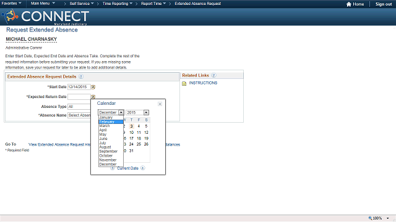
Task: Select July in month list
Action: pyautogui.click(x=111, y=143)
